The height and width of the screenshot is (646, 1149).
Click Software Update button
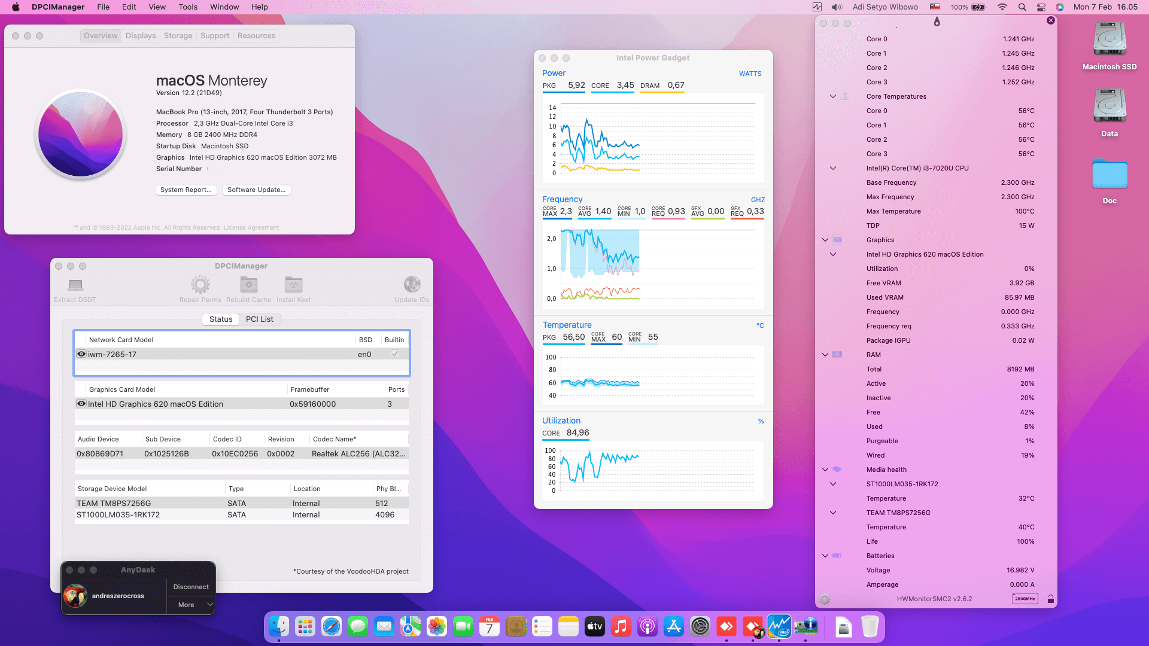tap(256, 190)
